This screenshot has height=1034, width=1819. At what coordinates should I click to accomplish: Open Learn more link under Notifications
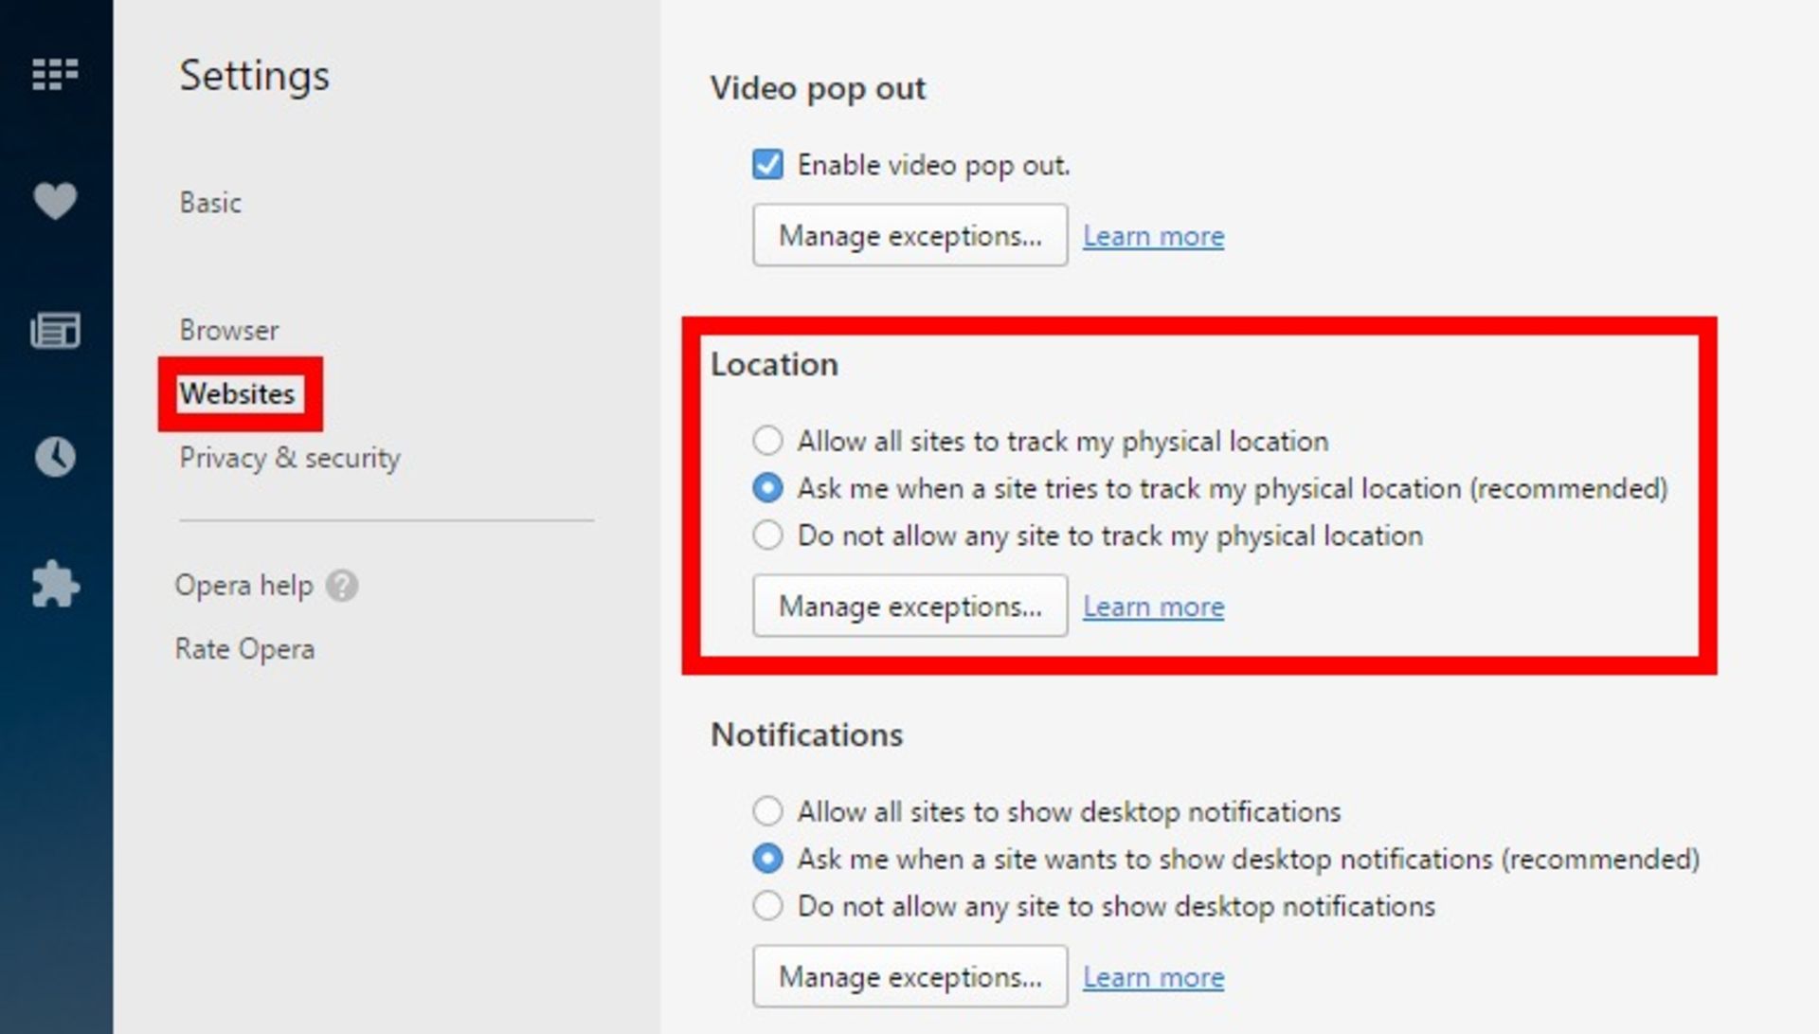pos(1153,977)
